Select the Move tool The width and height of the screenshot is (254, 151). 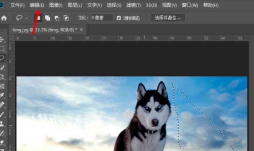coord(2,39)
